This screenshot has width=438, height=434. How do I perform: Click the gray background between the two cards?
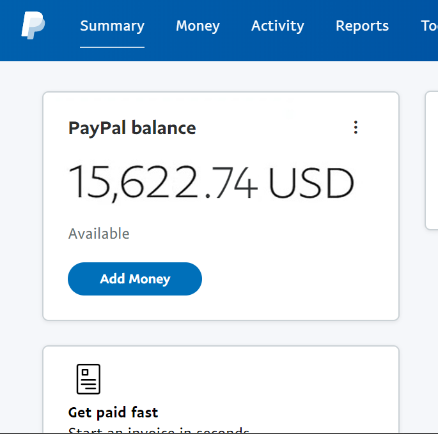point(221,333)
